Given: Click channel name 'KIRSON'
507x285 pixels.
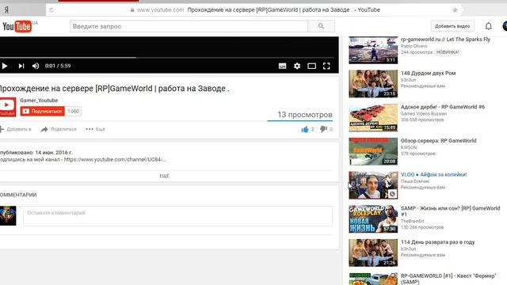Looking at the screenshot, I should click(409, 147).
